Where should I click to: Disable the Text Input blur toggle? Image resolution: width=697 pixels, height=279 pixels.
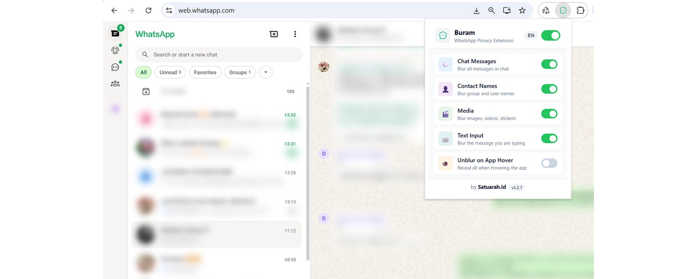pyautogui.click(x=549, y=139)
